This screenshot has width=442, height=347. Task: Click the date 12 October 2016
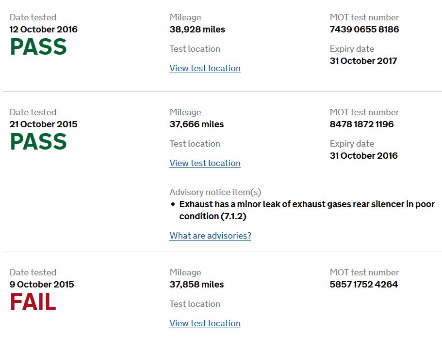(43, 29)
